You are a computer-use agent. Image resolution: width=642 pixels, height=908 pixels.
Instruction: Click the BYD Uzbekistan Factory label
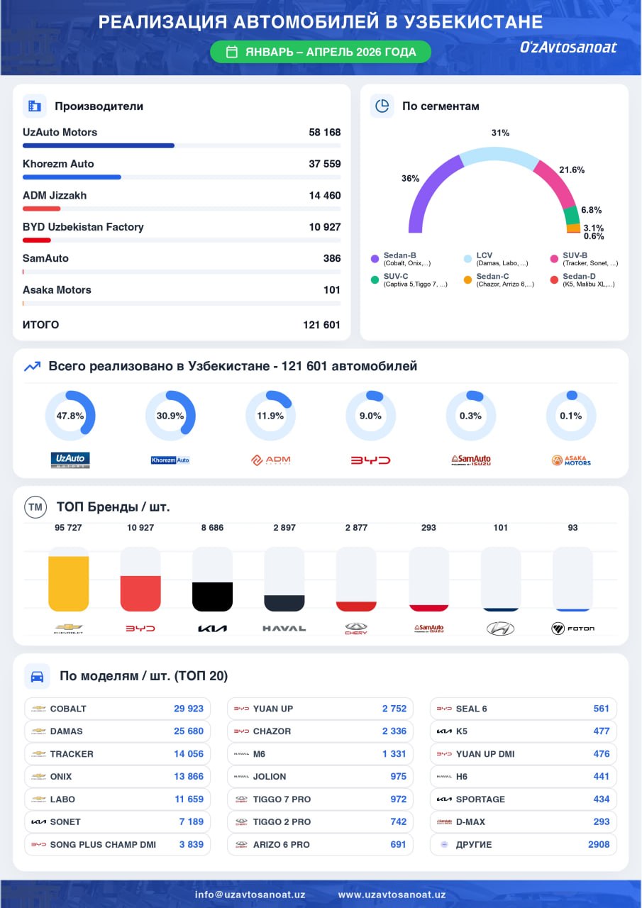click(x=83, y=227)
